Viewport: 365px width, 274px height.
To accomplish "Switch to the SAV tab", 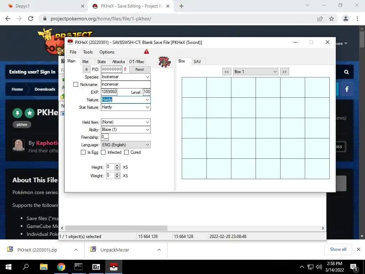I will pyautogui.click(x=197, y=61).
